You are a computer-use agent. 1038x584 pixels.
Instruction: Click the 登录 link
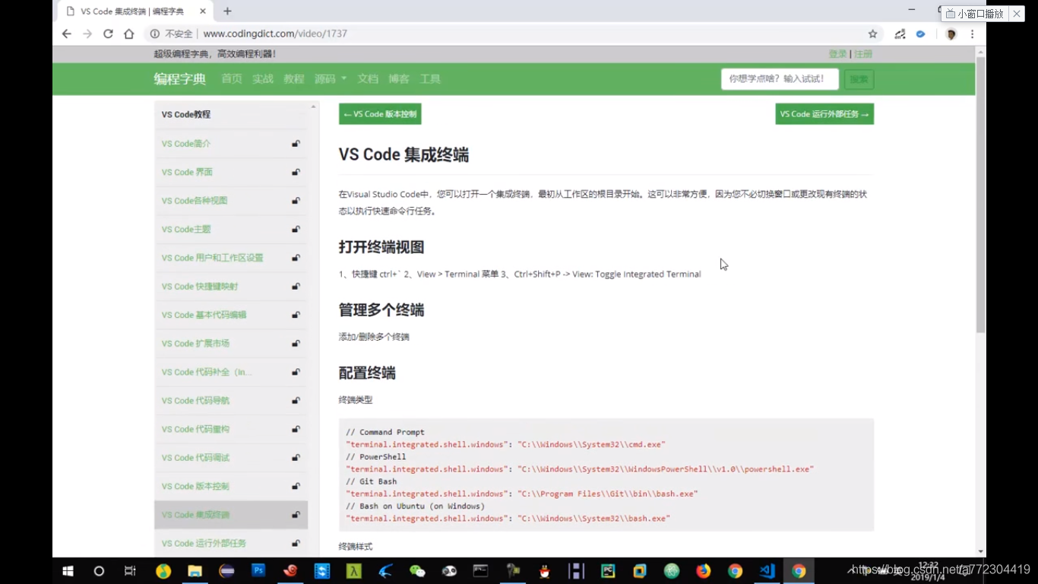click(x=837, y=54)
